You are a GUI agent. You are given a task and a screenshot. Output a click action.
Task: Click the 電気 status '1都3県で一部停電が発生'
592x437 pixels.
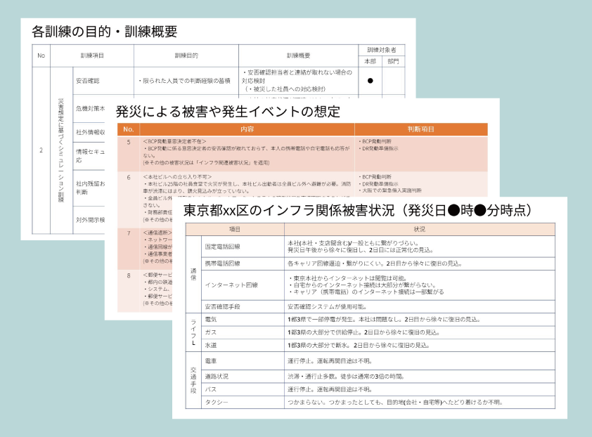(384, 319)
